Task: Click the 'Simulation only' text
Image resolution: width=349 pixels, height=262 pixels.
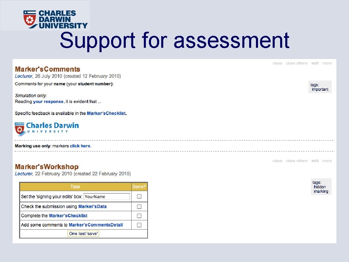Action: (x=31, y=96)
